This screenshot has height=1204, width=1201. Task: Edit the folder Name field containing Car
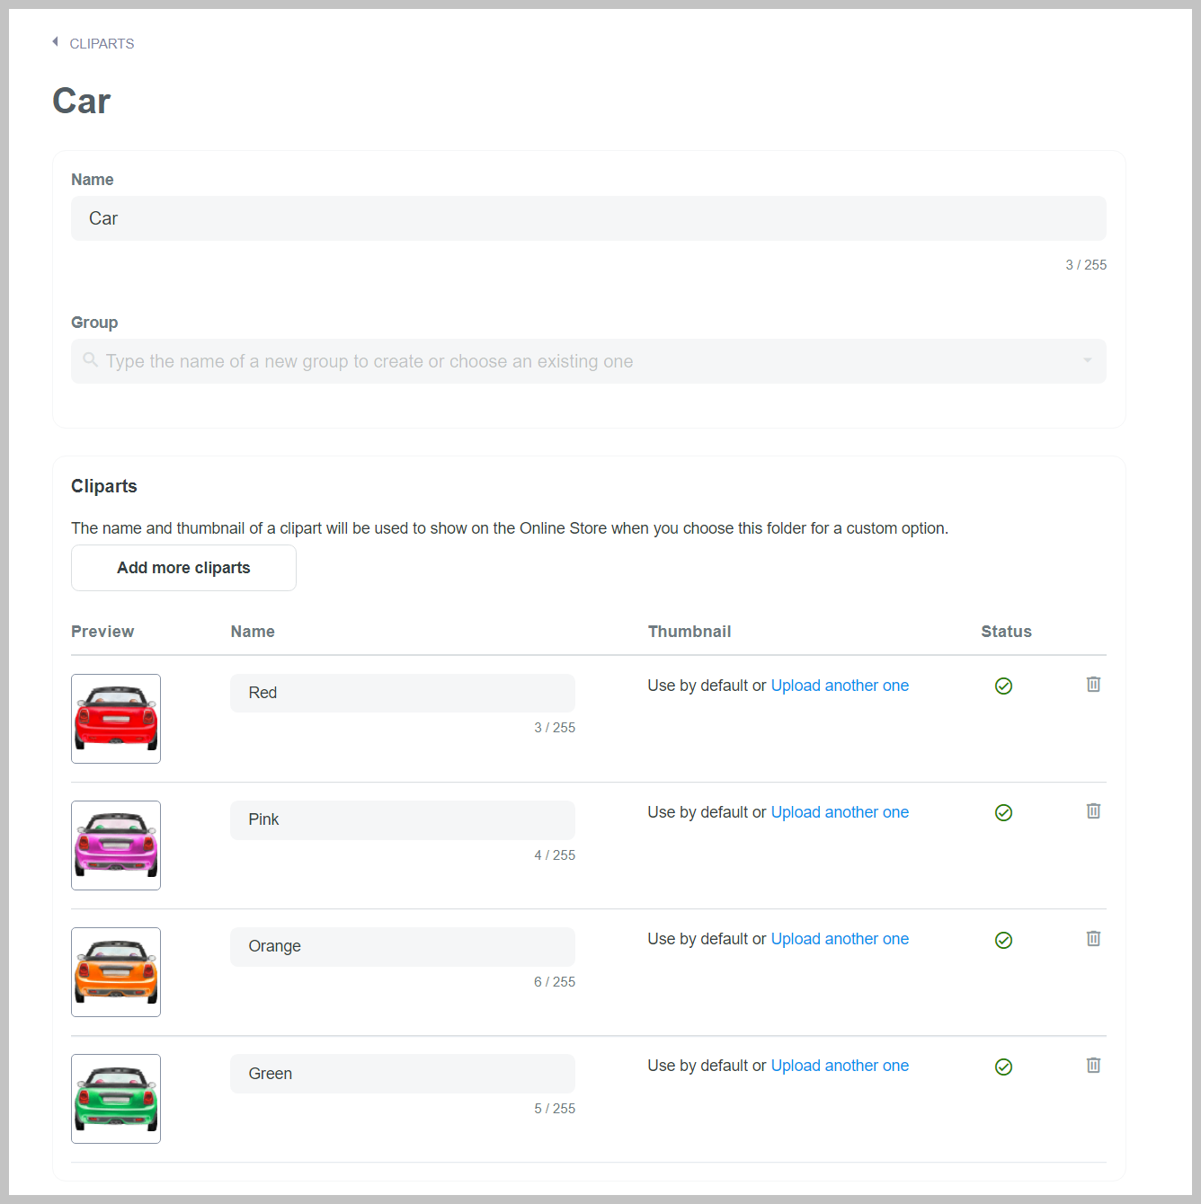tap(589, 218)
